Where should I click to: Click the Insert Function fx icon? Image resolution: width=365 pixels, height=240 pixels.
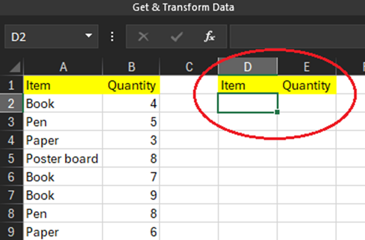[x=209, y=37]
